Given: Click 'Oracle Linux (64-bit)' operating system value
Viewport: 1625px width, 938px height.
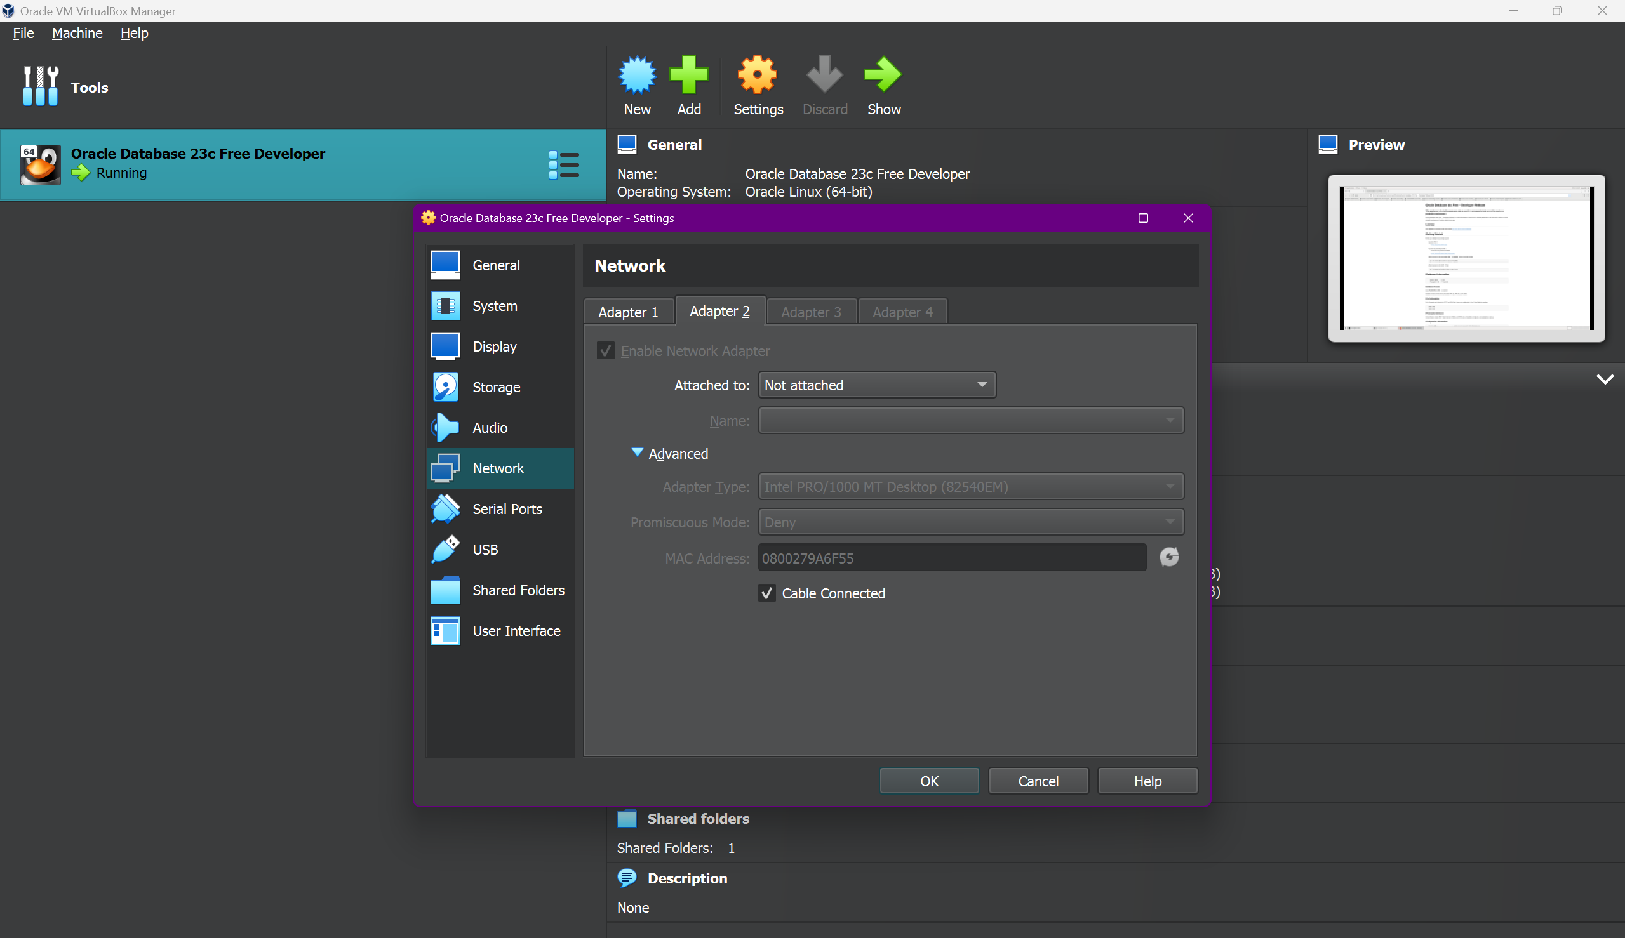Looking at the screenshot, I should 809,192.
